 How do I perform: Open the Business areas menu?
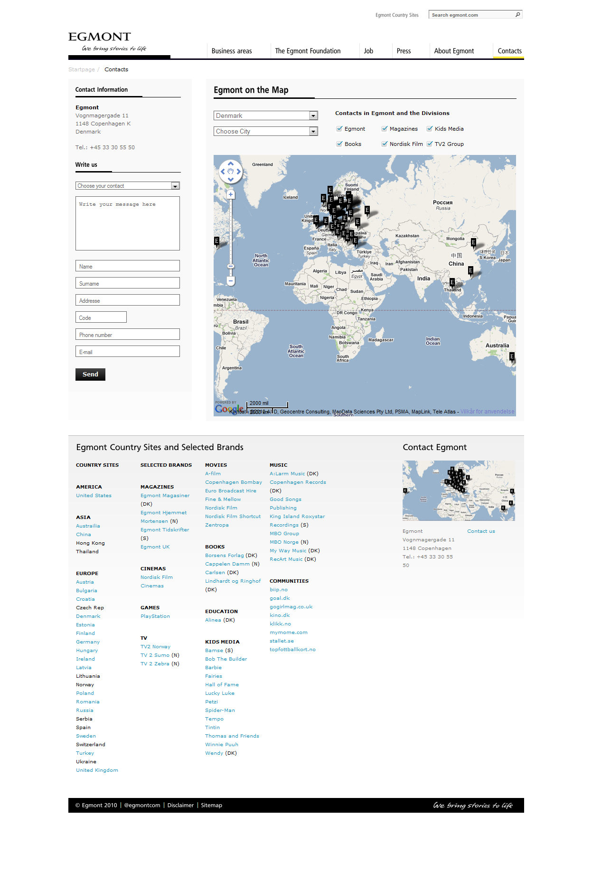click(232, 51)
